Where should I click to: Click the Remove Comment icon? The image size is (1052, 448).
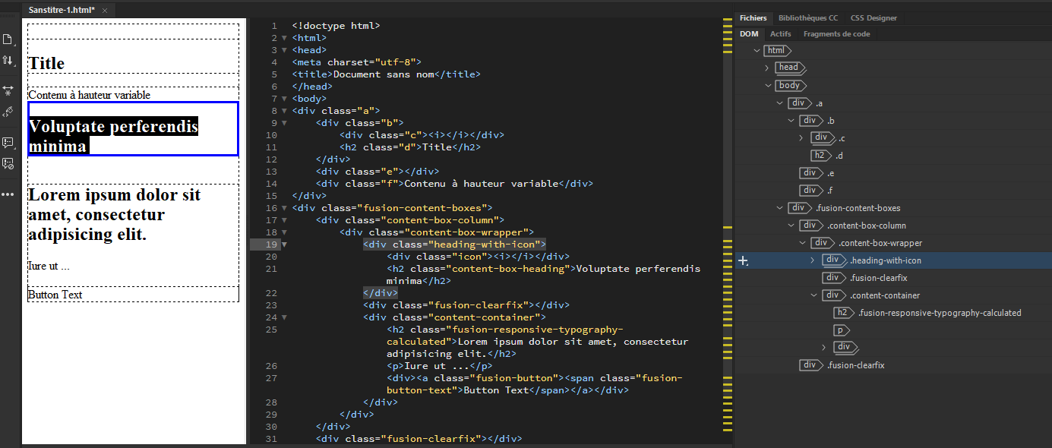pos(8,162)
